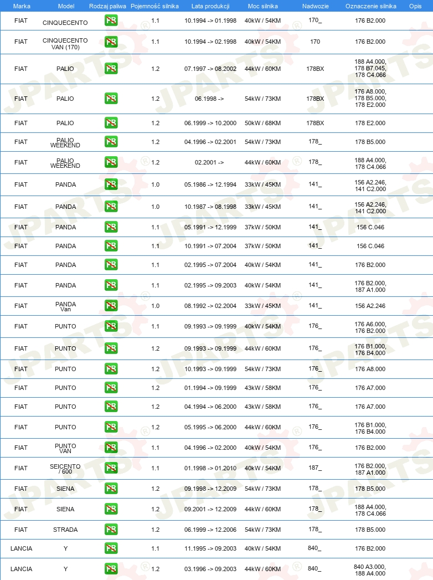Click fuel icon in PUNTO VAN row
Image resolution: width=433 pixels, height=580 pixels.
(x=111, y=448)
